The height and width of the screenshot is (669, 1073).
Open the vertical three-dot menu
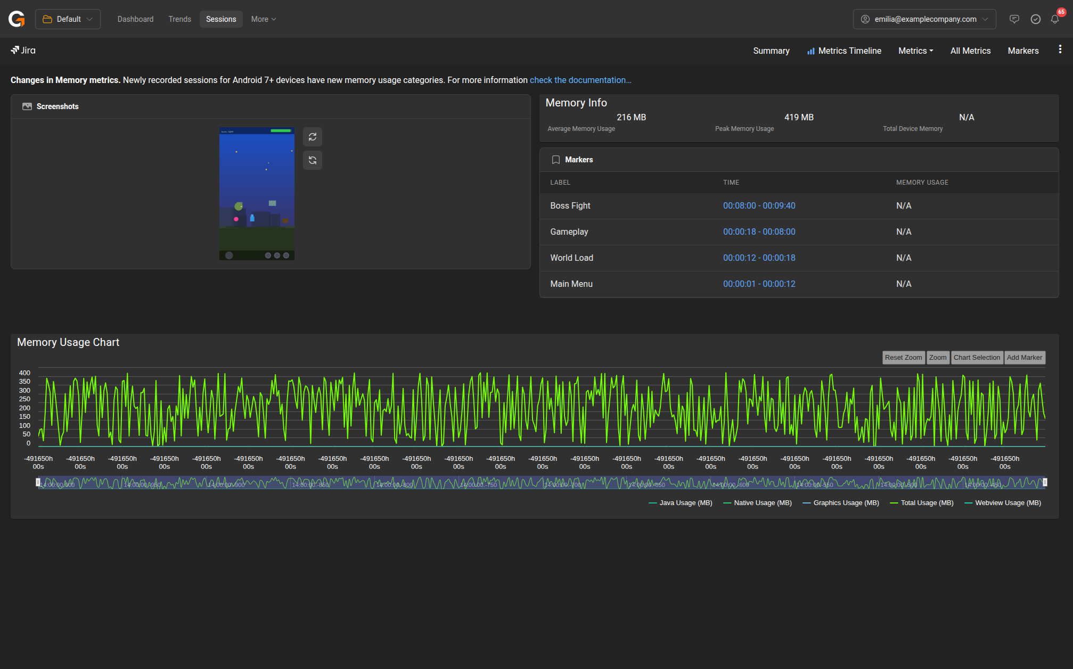coord(1060,49)
